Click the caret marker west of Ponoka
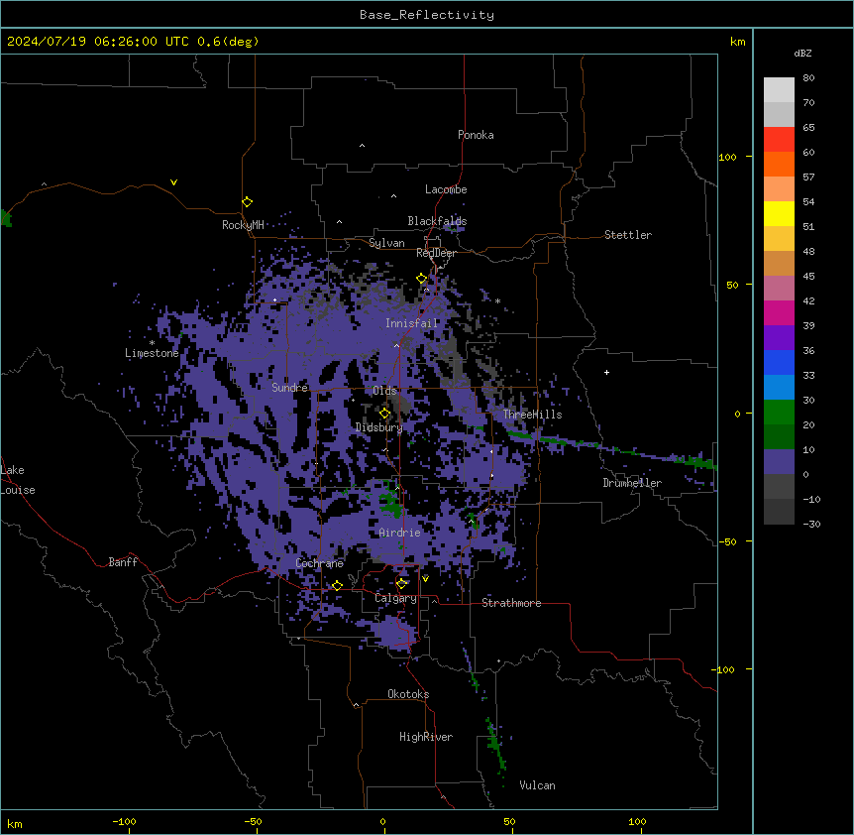The height and width of the screenshot is (835, 854). pyautogui.click(x=362, y=146)
